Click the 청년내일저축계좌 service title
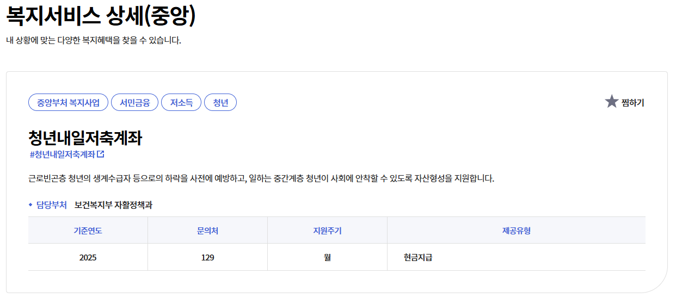 click(85, 138)
